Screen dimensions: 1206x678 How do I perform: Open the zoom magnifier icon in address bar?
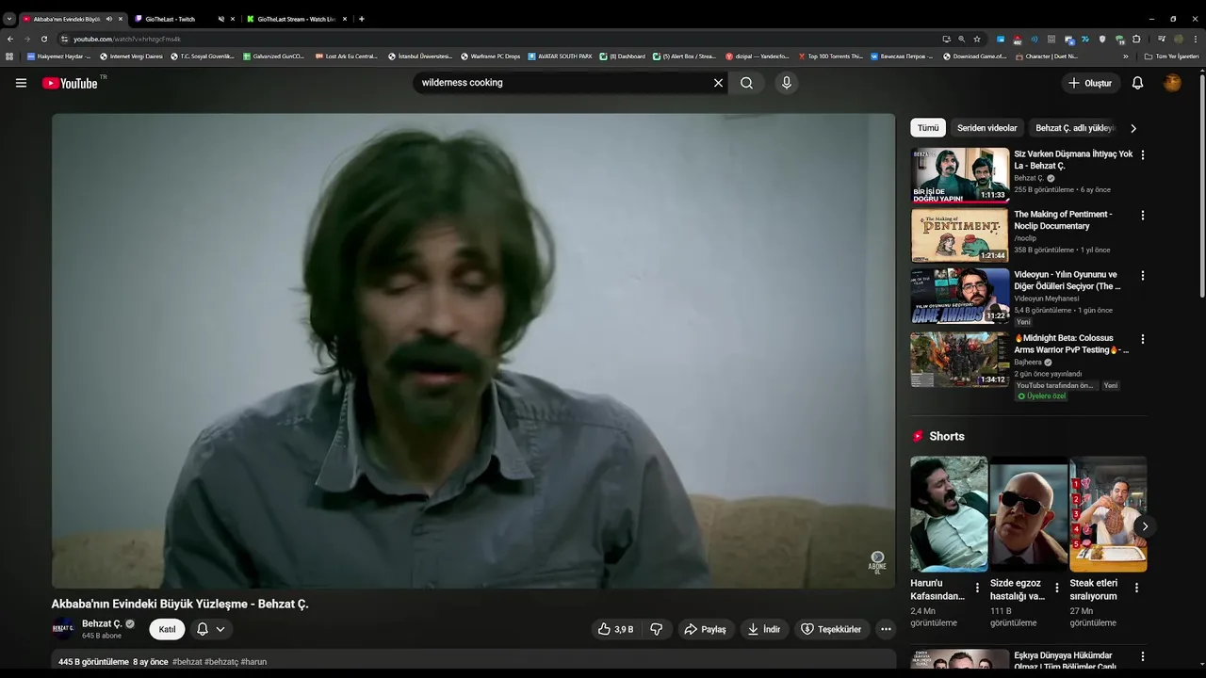[961, 39]
